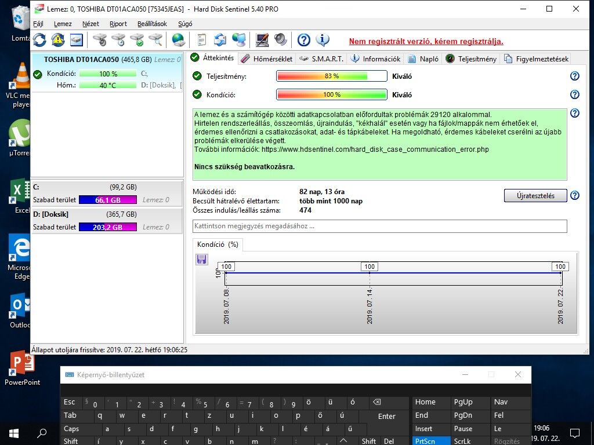Switch to the Hőmérséklet tab
Viewport: 594px width, 445px height.
tap(267, 59)
